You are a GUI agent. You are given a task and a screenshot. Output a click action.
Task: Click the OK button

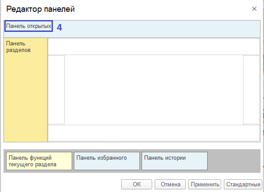[x=136, y=184]
